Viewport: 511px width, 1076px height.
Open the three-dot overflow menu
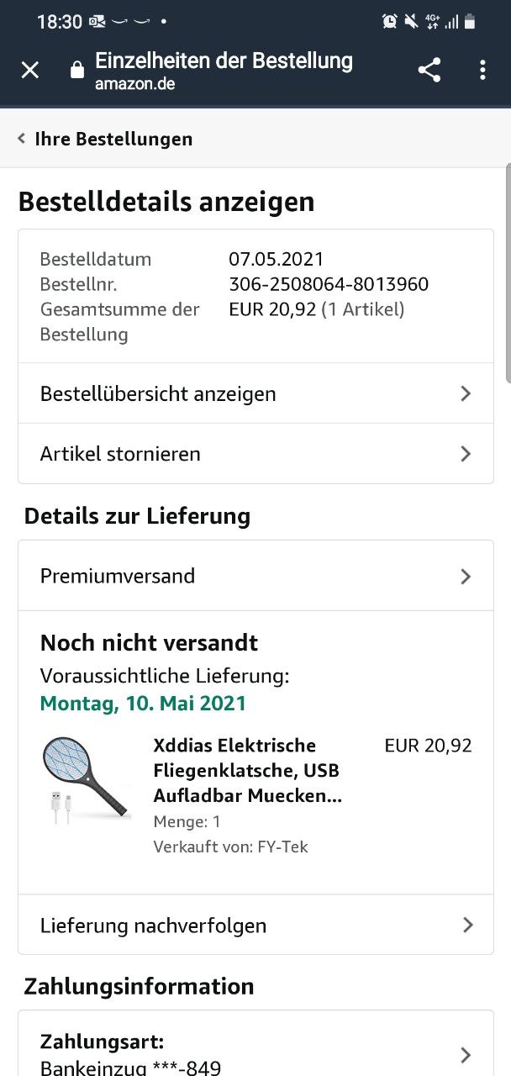coord(482,70)
